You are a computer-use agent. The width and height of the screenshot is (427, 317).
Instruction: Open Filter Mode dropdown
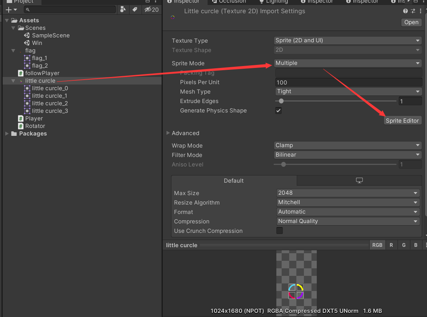click(x=348, y=155)
